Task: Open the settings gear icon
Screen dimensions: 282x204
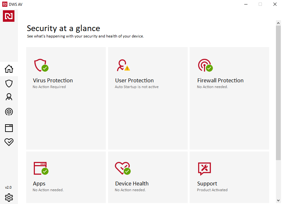Action: [x=9, y=197]
